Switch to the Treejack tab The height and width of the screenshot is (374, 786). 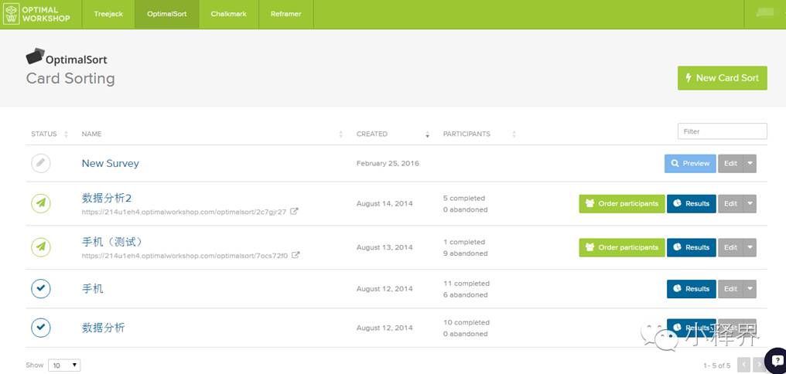(x=108, y=14)
